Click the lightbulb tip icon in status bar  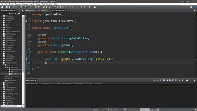[195, 109]
